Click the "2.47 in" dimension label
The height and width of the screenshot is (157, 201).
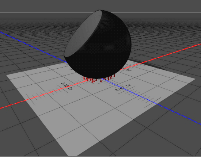tap(123, 88)
